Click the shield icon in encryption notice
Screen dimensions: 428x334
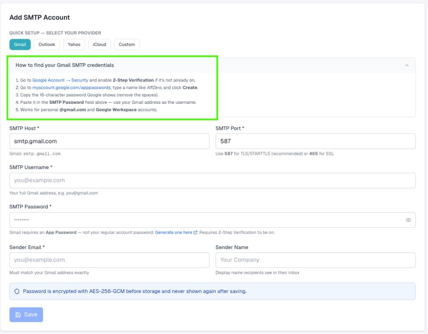coord(17,291)
